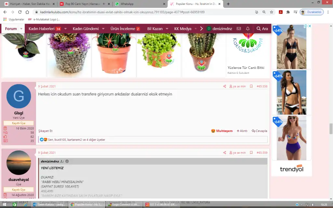Reload the page in Chrome

click(20, 12)
